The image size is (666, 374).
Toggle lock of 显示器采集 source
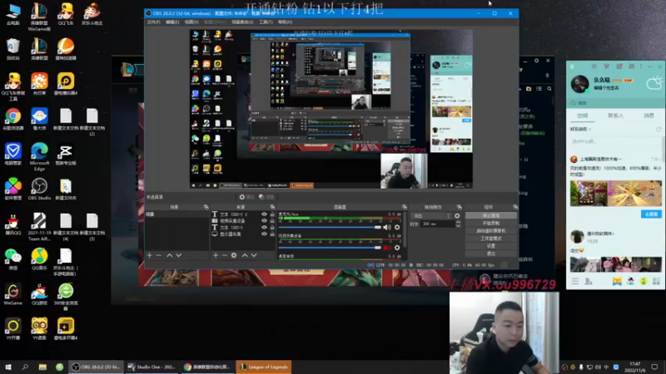pos(272,234)
